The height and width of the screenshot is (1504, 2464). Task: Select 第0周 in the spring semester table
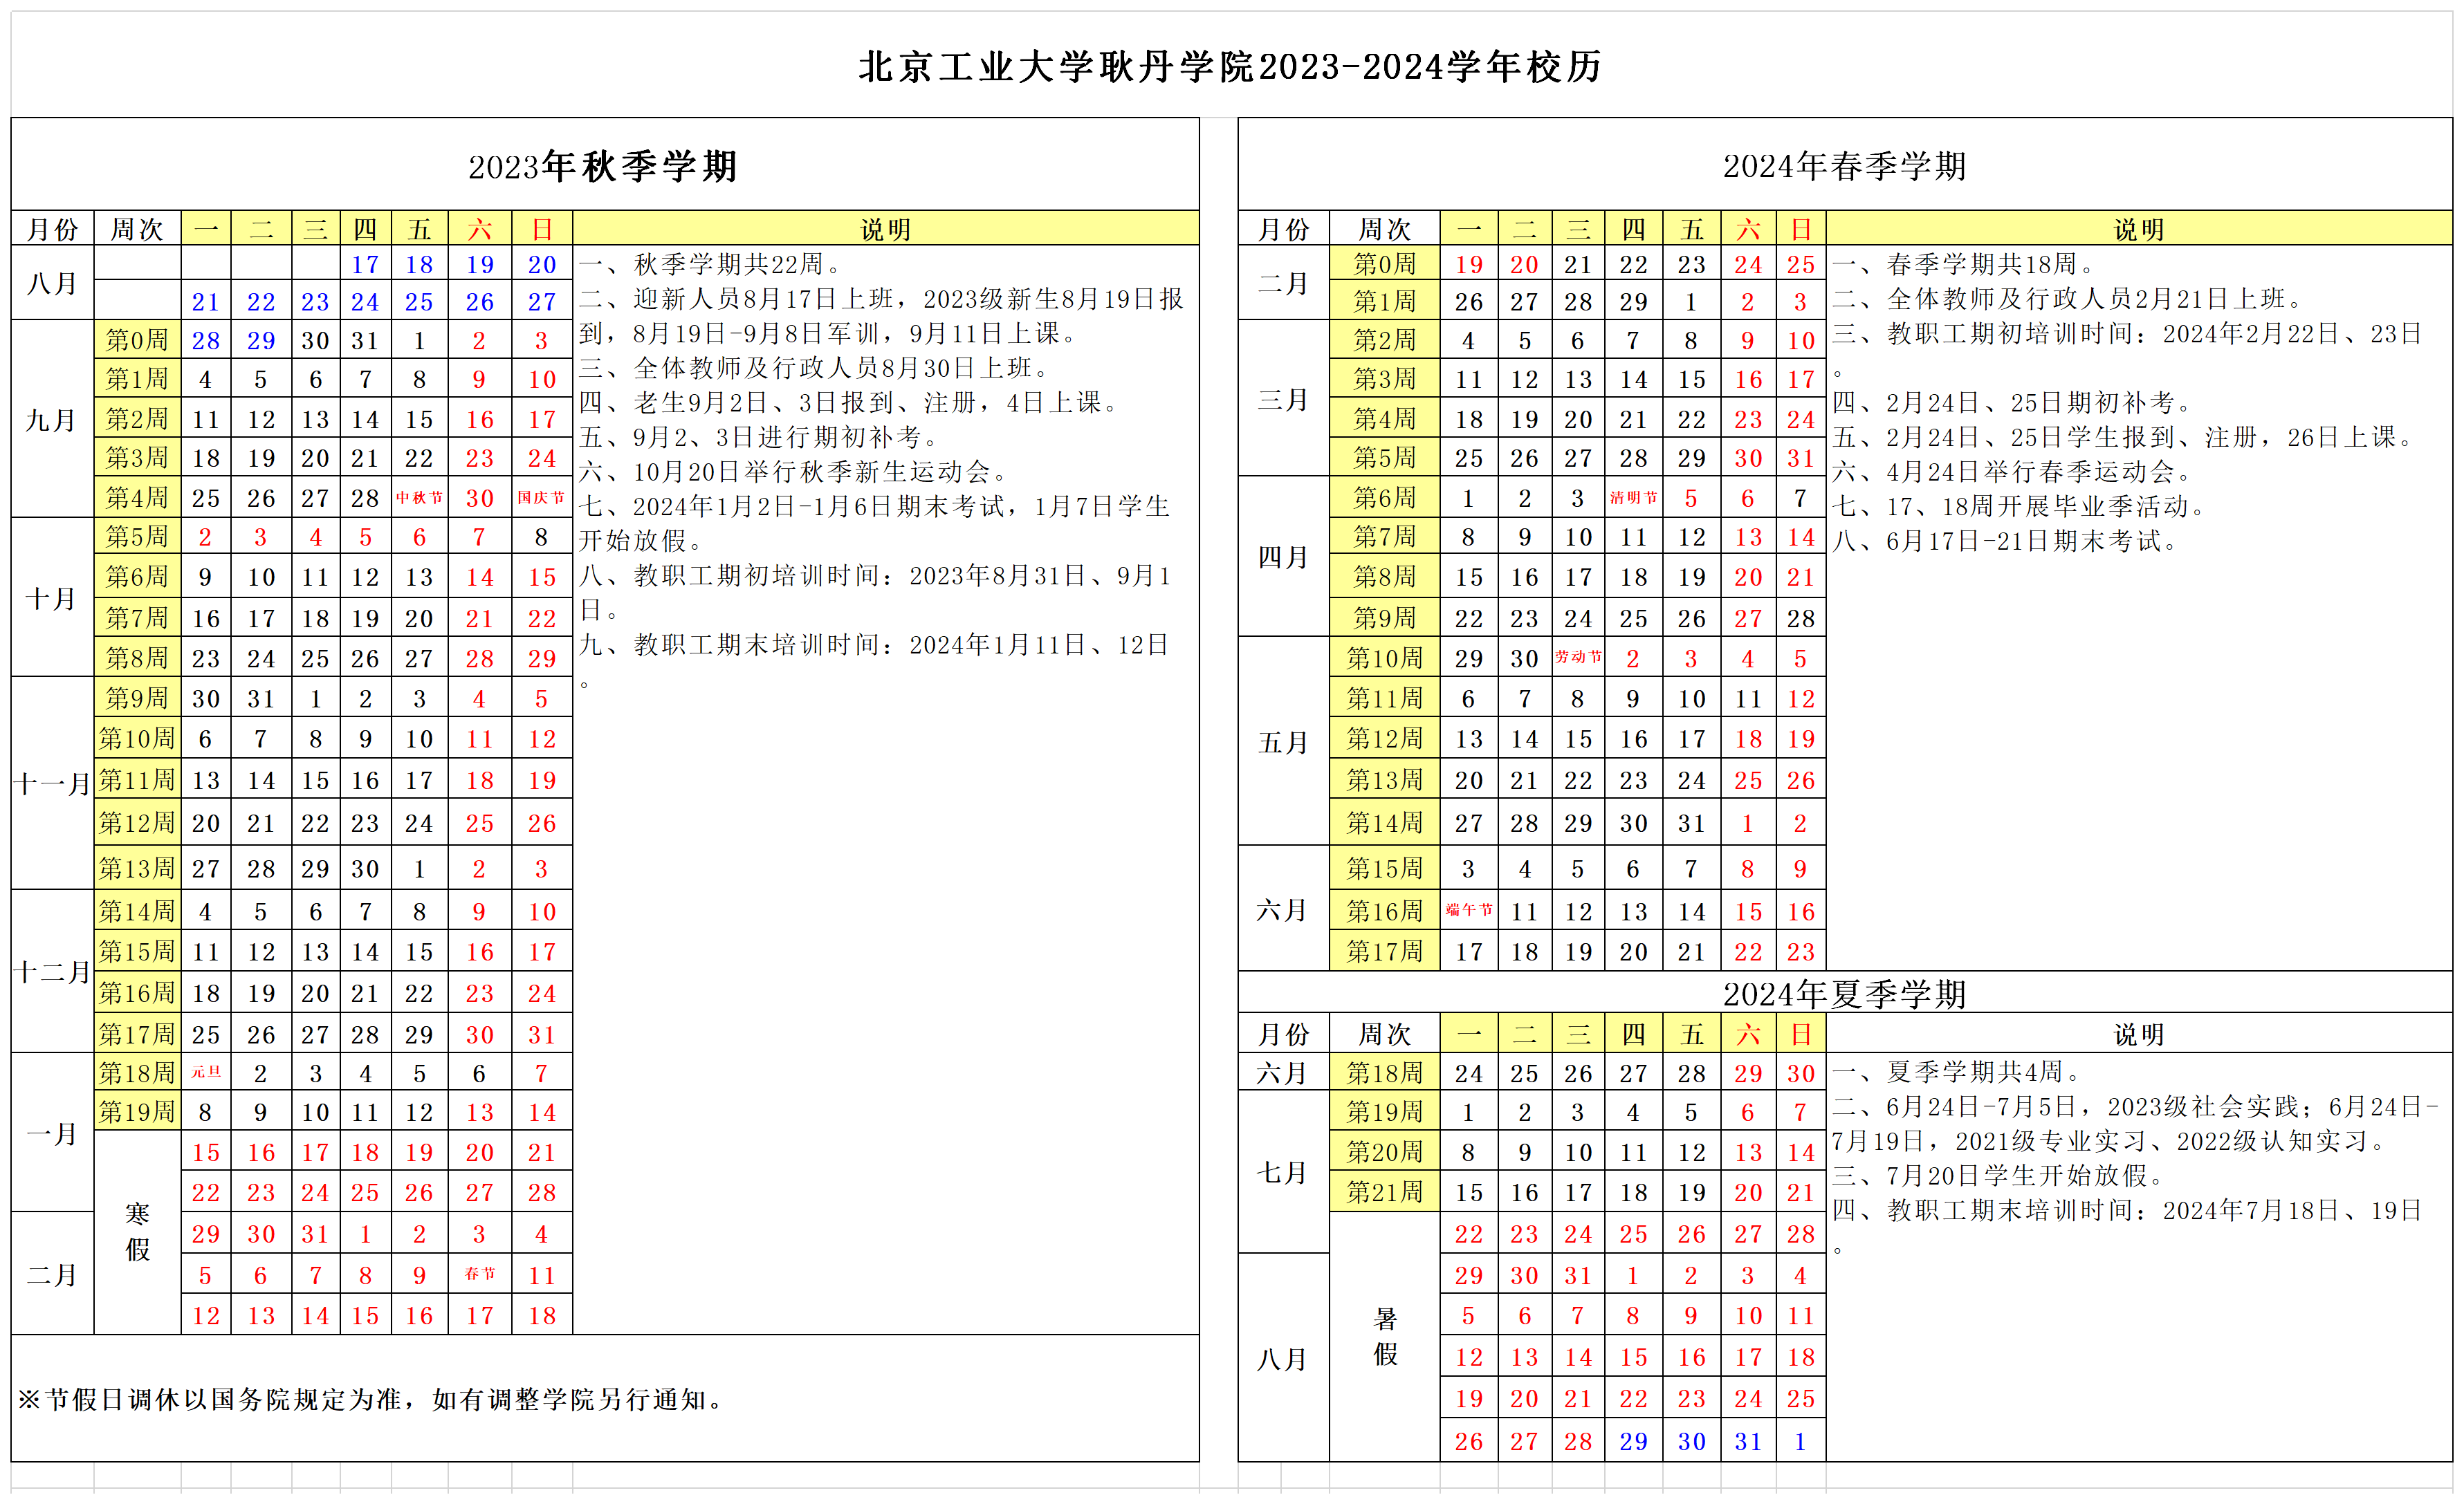point(1384,264)
